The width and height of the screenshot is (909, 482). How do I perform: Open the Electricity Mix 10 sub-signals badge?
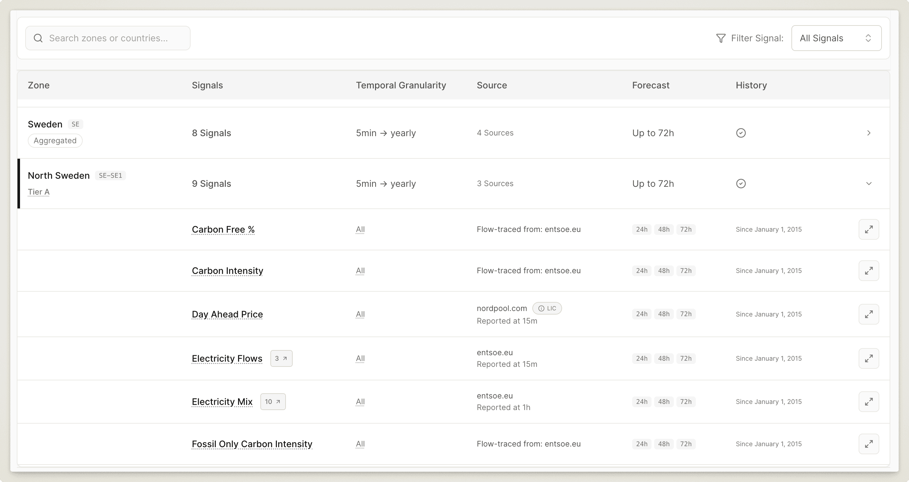(273, 402)
